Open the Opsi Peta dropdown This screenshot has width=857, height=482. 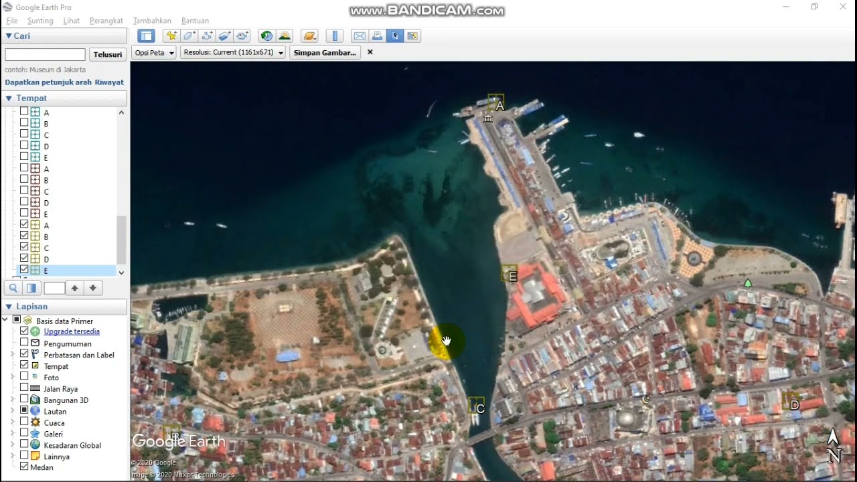154,52
